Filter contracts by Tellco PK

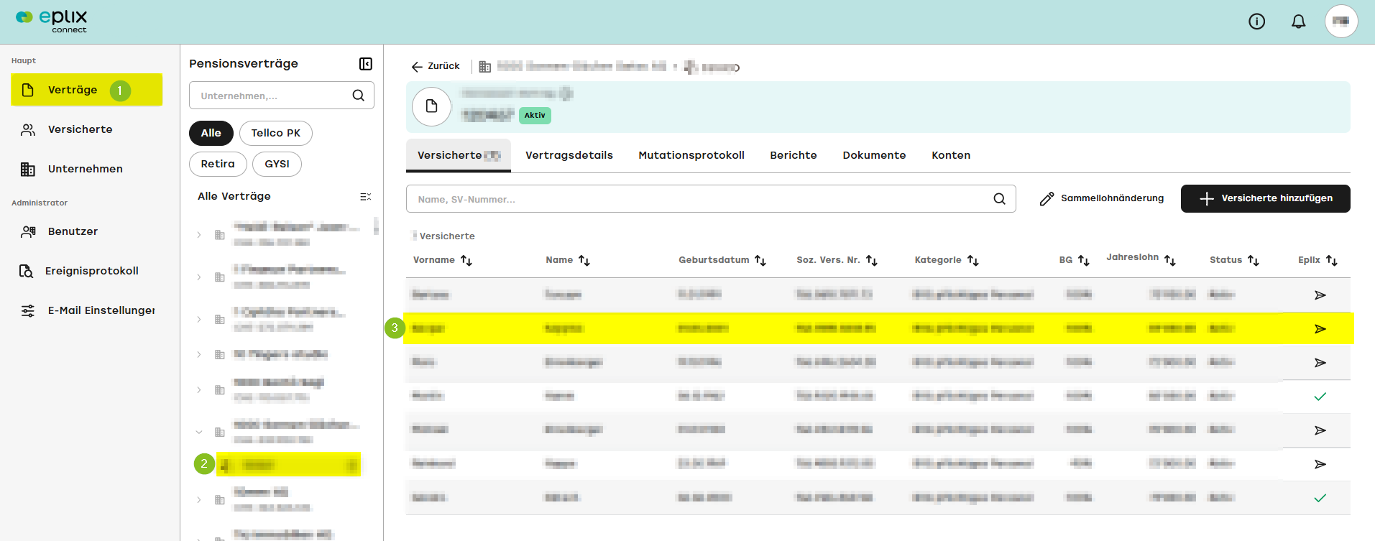coord(276,133)
